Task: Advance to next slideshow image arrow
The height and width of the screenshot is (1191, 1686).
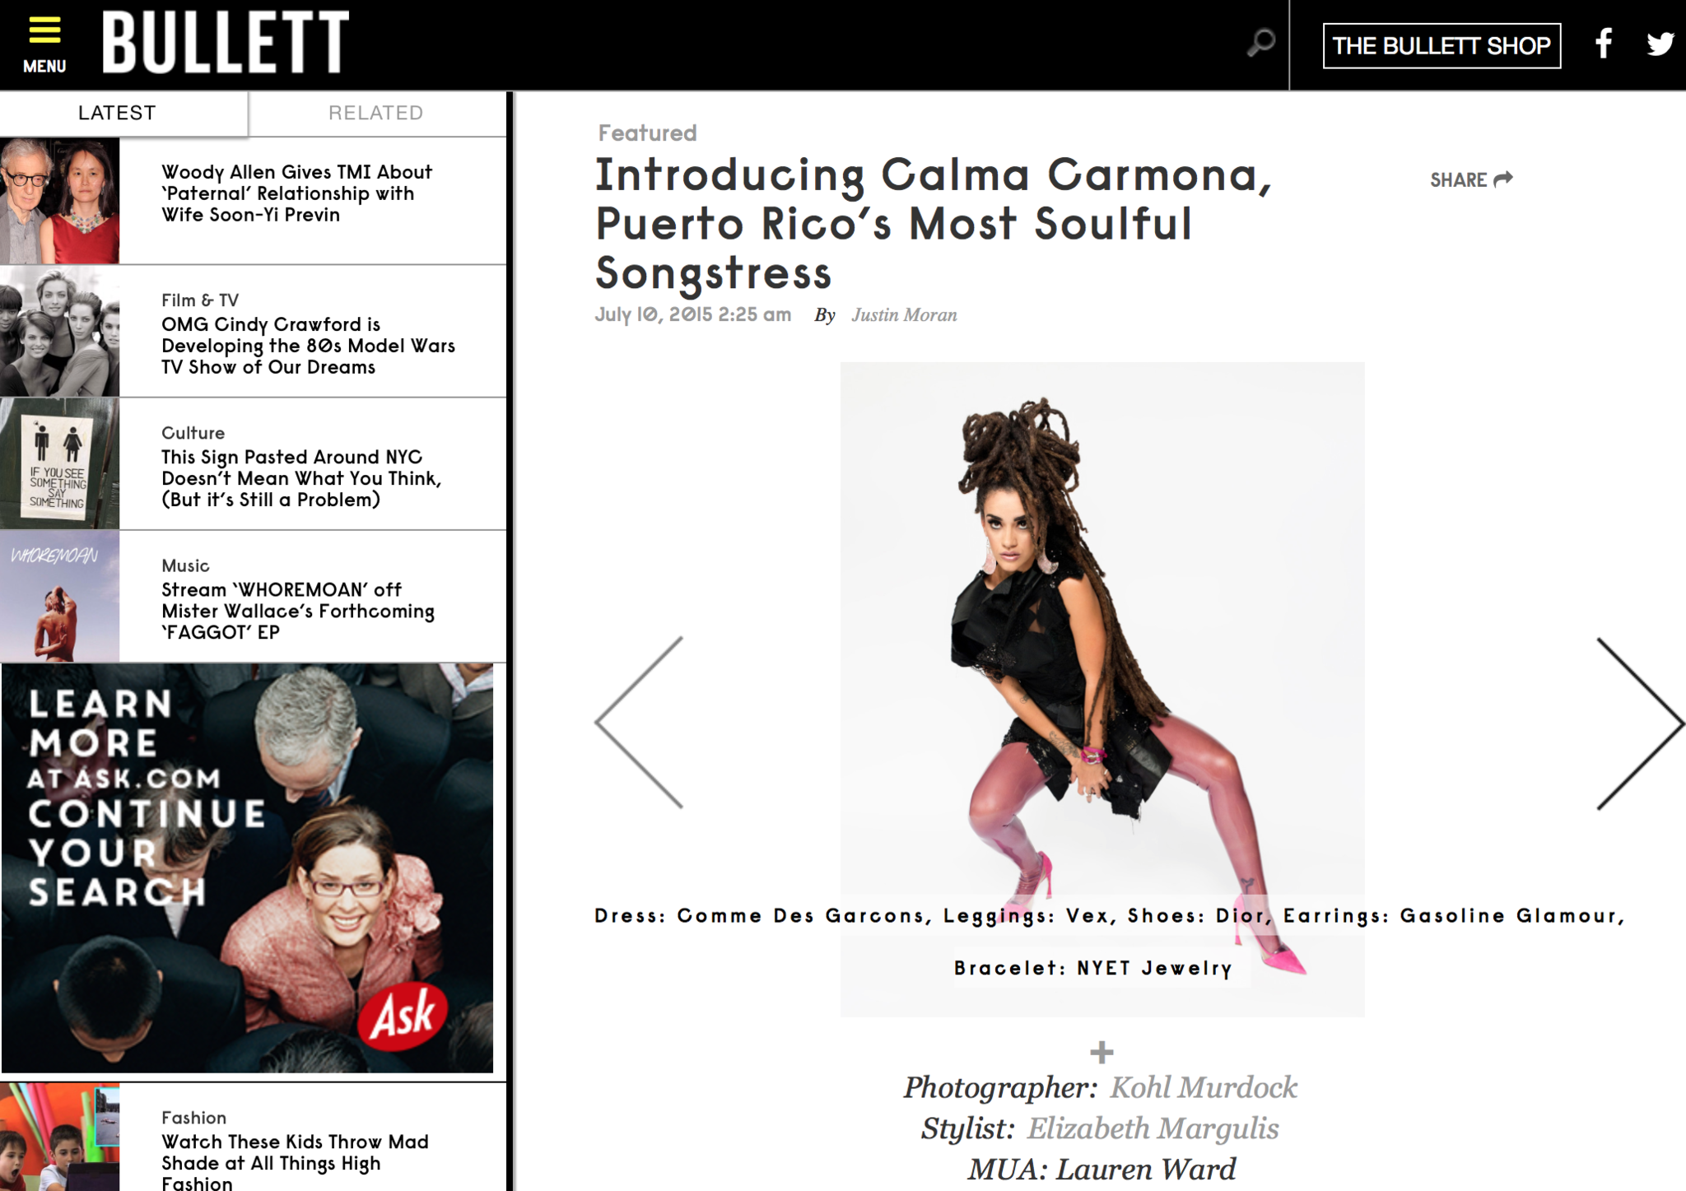Action: (1639, 723)
